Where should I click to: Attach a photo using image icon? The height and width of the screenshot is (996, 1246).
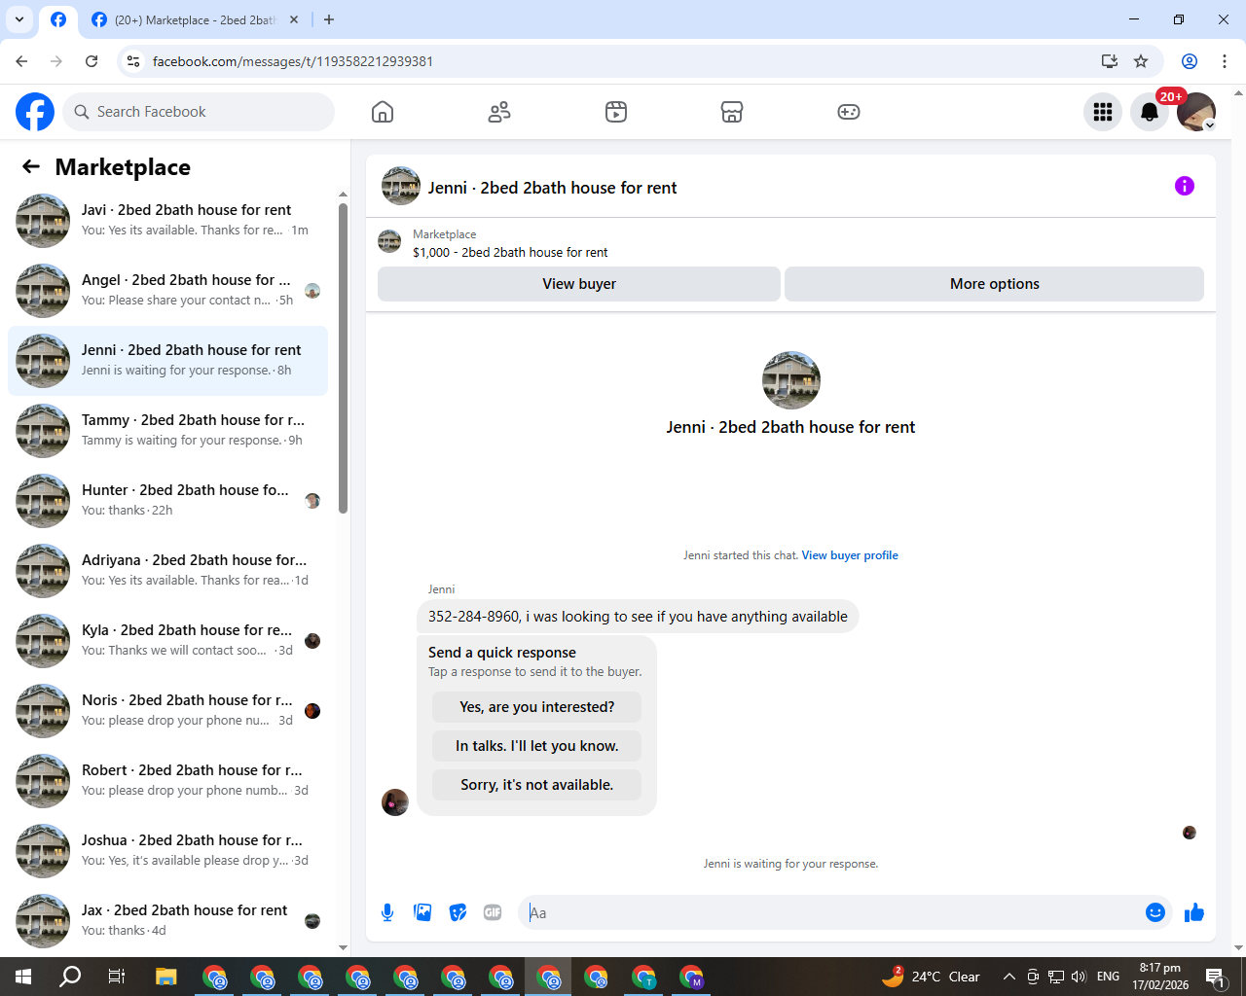point(422,912)
